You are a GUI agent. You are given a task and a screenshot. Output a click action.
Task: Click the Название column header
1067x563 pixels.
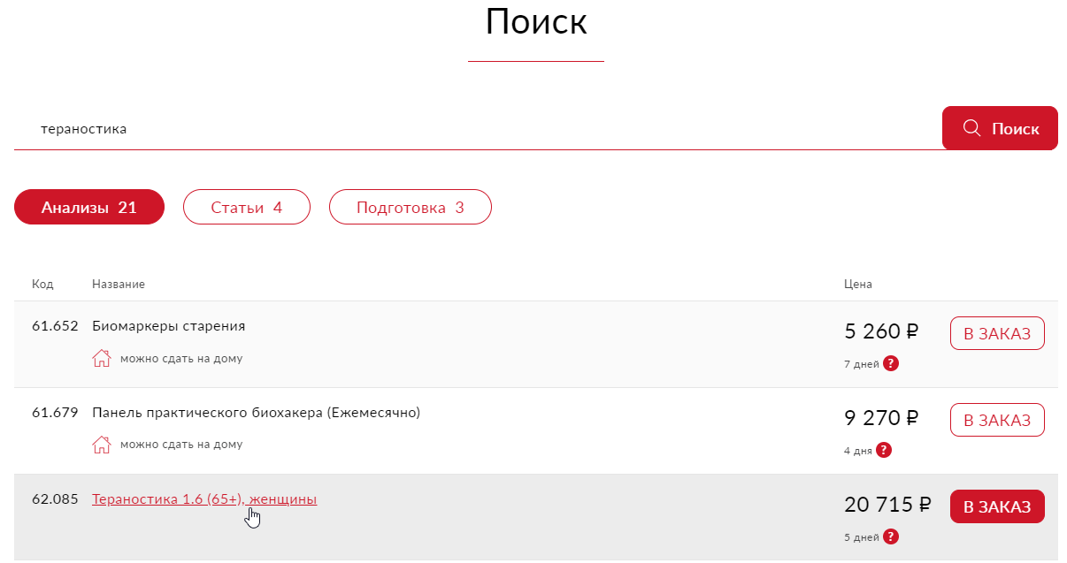pyautogui.click(x=119, y=284)
